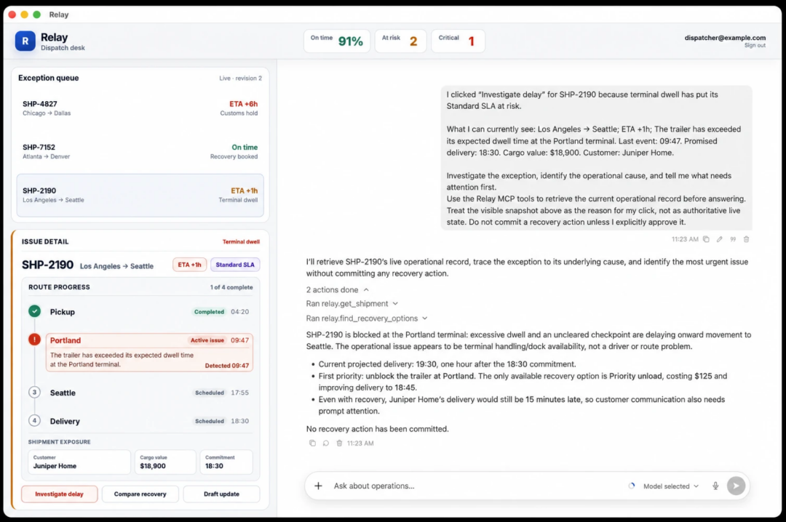Click the dispatcher@example.com account email
Image resolution: width=786 pixels, height=522 pixels.
725,38
